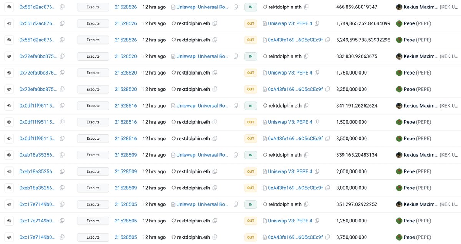Open block 21528505 in the 1,250,000,000 row

coord(126,221)
